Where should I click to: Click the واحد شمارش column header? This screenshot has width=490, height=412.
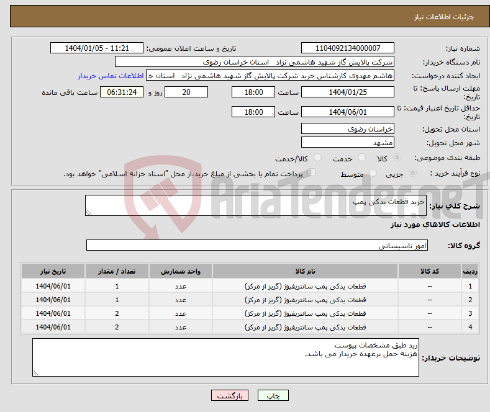[x=181, y=271]
